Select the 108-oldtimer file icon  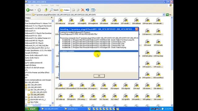(x=136, y=21)
